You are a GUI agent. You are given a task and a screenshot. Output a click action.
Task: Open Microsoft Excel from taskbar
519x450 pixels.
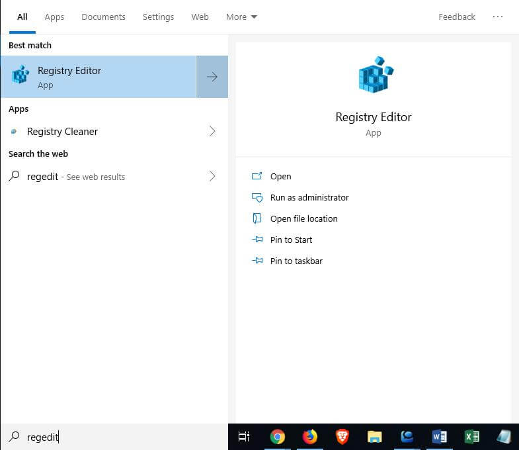(471, 437)
